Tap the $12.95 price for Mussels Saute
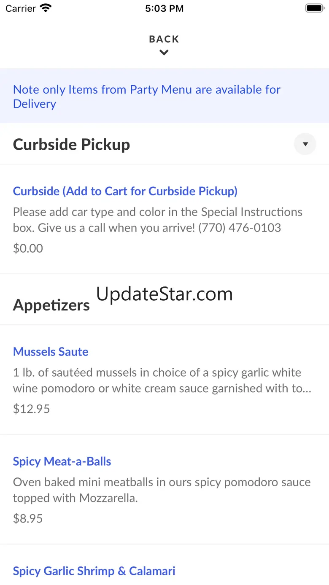329x585 pixels. click(x=31, y=409)
